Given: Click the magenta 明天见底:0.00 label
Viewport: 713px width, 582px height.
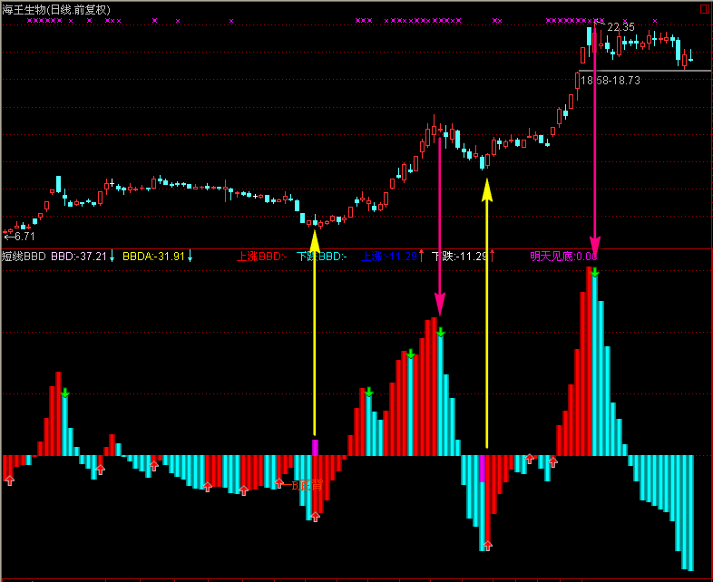Looking at the screenshot, I should [563, 257].
